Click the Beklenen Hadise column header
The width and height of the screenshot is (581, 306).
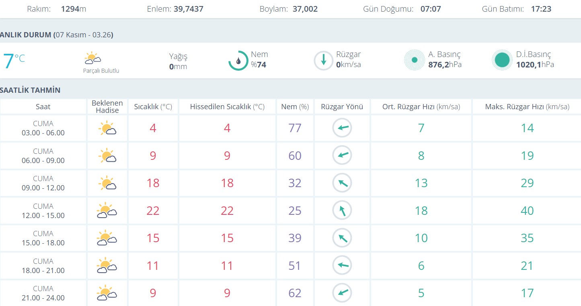[x=107, y=107]
